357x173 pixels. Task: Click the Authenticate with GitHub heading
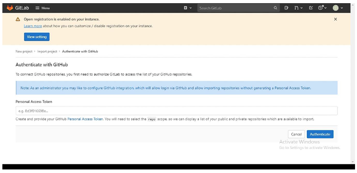point(42,65)
